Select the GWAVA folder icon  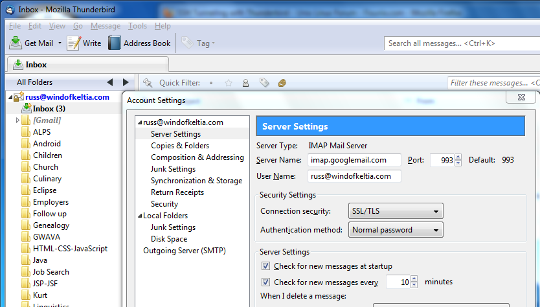pos(26,237)
